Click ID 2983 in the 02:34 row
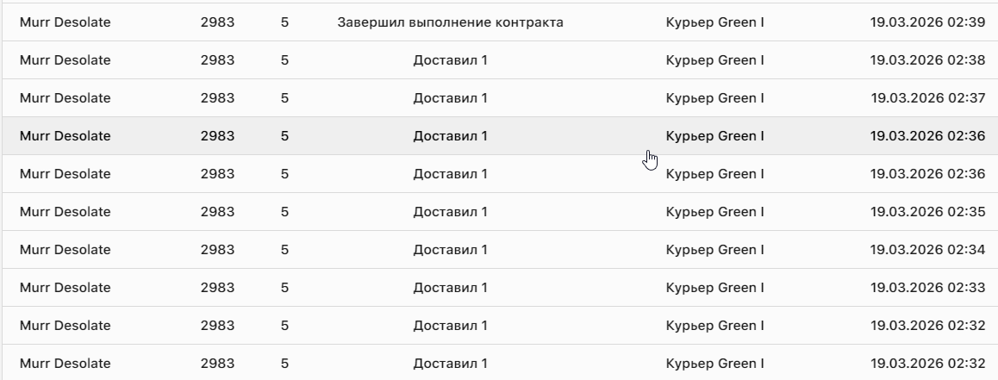The height and width of the screenshot is (380, 998). [x=217, y=250]
